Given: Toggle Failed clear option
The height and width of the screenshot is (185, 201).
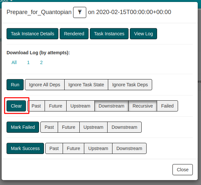Looking at the screenshot, I should pos(168,106).
